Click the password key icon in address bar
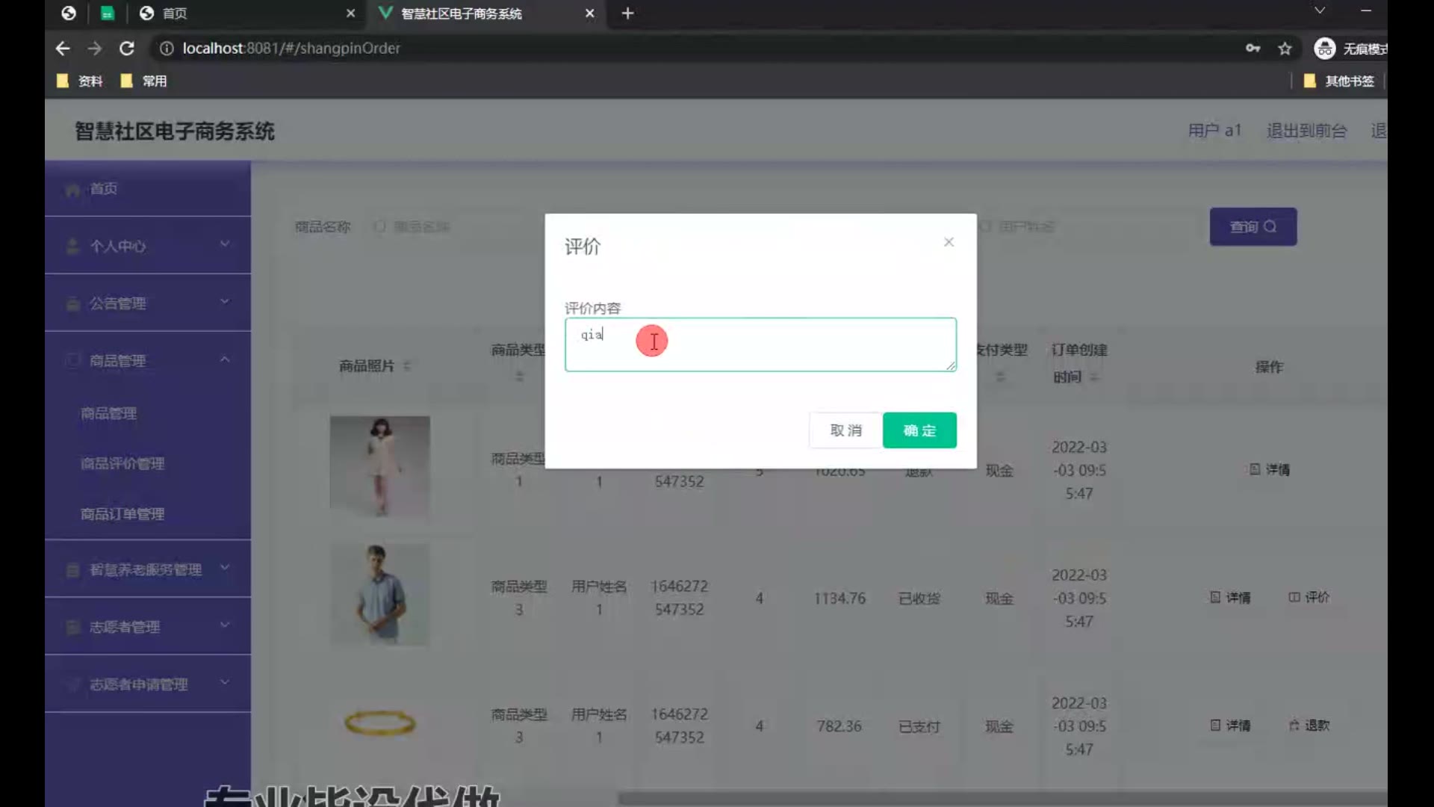This screenshot has width=1434, height=807. [1253, 49]
